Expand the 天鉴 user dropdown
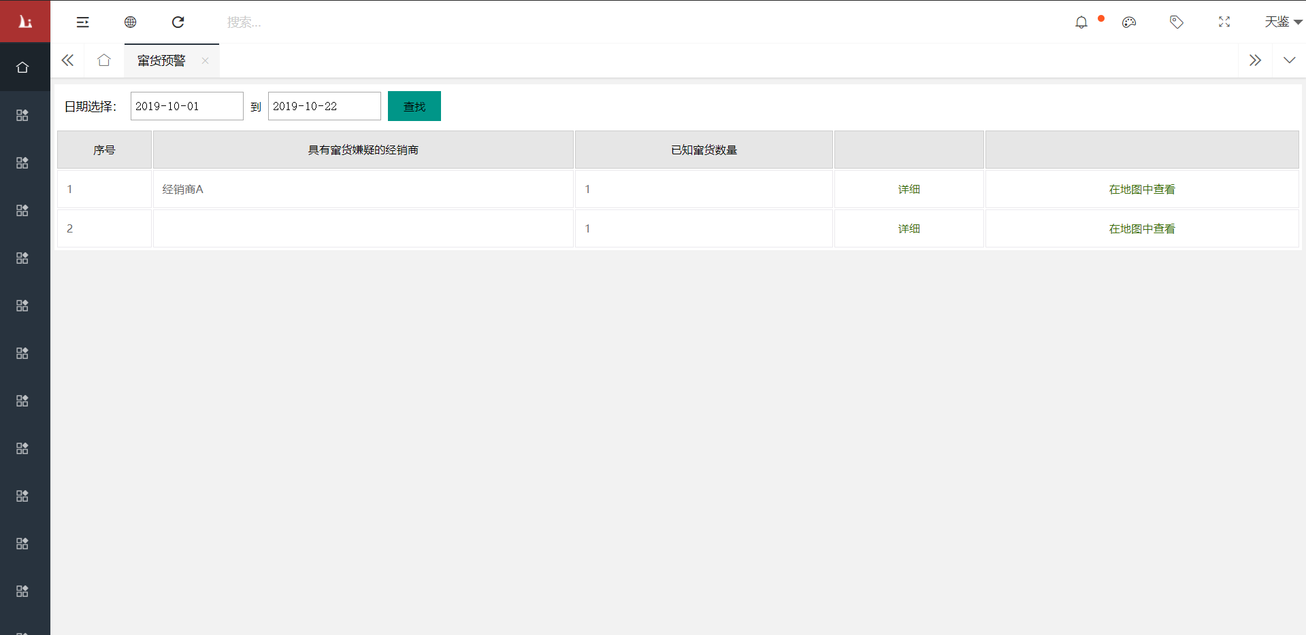This screenshot has height=635, width=1306. click(x=1282, y=22)
